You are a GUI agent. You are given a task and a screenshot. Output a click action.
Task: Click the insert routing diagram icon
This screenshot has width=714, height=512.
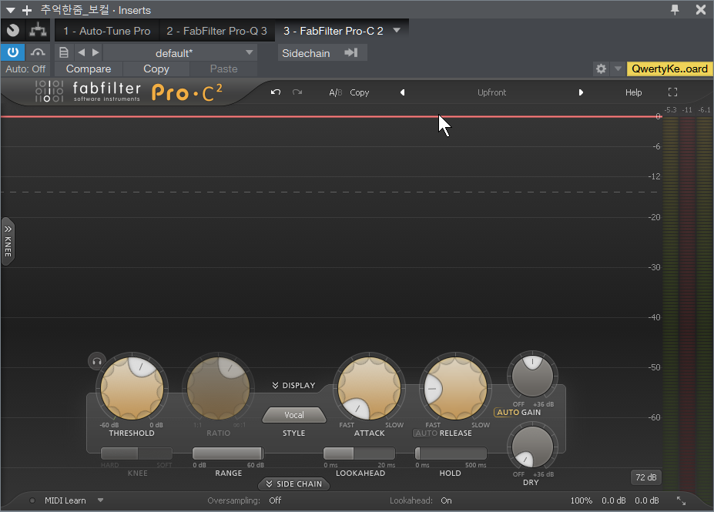click(x=38, y=31)
